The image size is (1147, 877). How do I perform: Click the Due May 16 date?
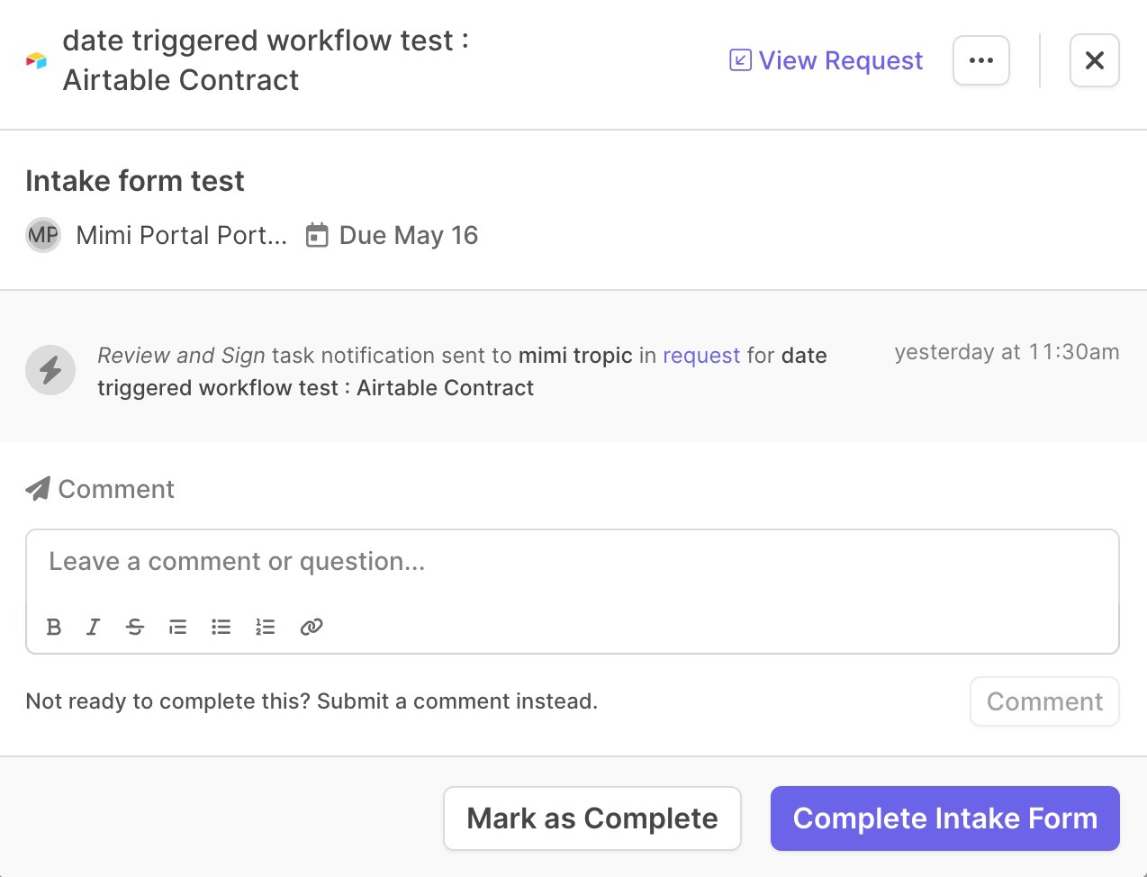tap(409, 236)
